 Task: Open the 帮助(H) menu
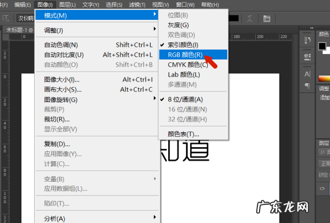(x=210, y=4)
